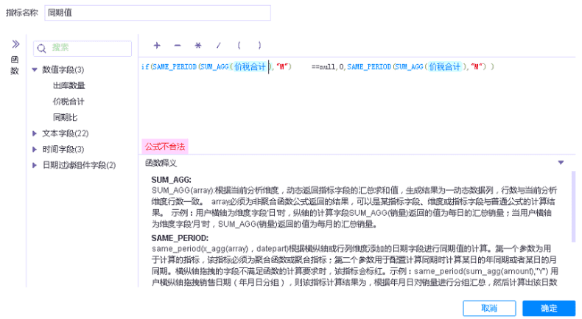Click the ==null,0 part of formula

pos(328,67)
